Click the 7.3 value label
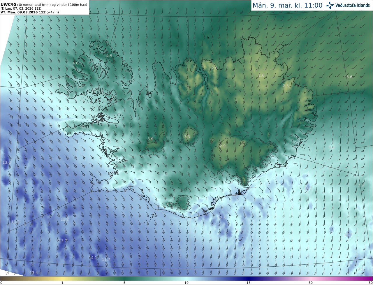 tap(361, 185)
